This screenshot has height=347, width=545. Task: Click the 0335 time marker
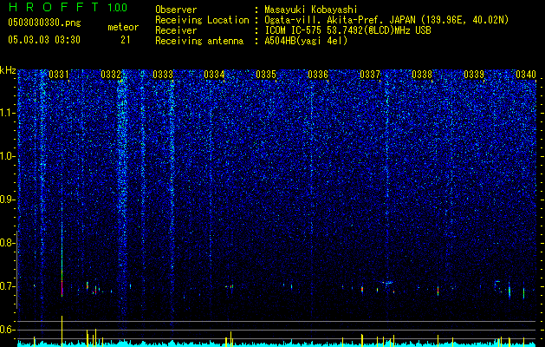coord(266,75)
